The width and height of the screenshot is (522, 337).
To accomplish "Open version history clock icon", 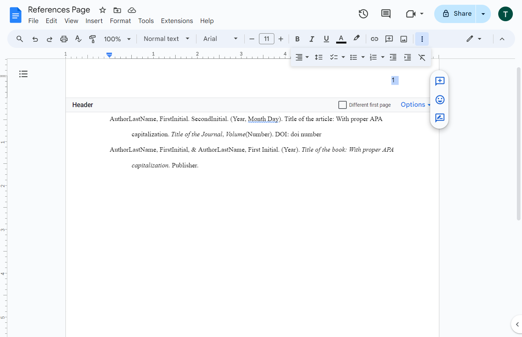I will 363,14.
